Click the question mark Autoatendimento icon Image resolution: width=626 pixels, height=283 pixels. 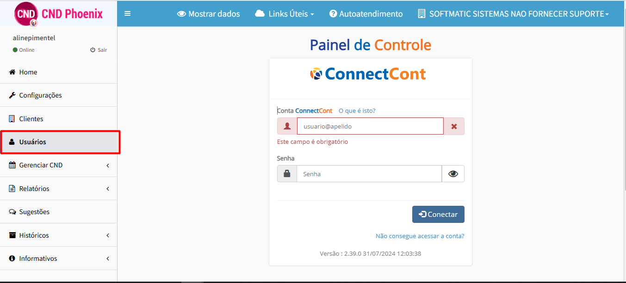pyautogui.click(x=333, y=14)
